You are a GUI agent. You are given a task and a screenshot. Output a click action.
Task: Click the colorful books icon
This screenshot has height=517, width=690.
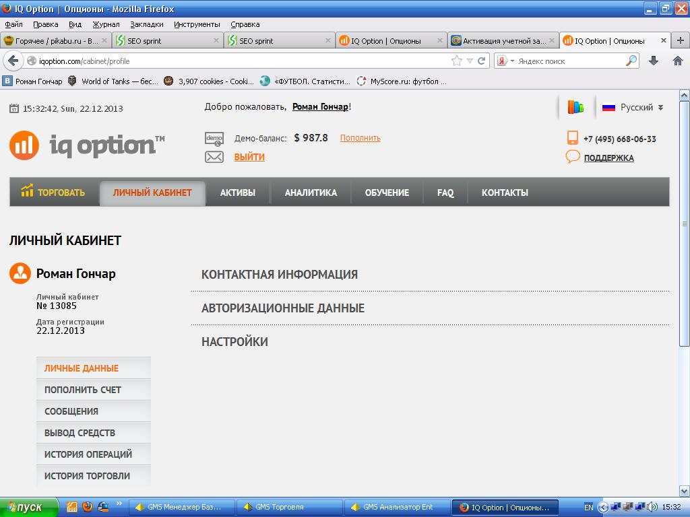click(x=575, y=107)
